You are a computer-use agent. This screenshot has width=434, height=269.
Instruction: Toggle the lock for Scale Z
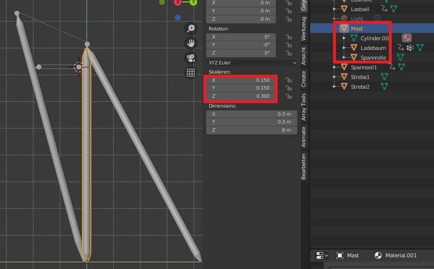pos(289,96)
